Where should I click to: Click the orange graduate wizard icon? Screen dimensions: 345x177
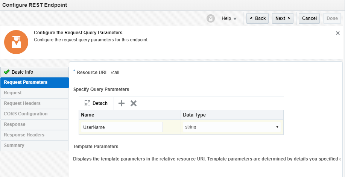[16, 42]
